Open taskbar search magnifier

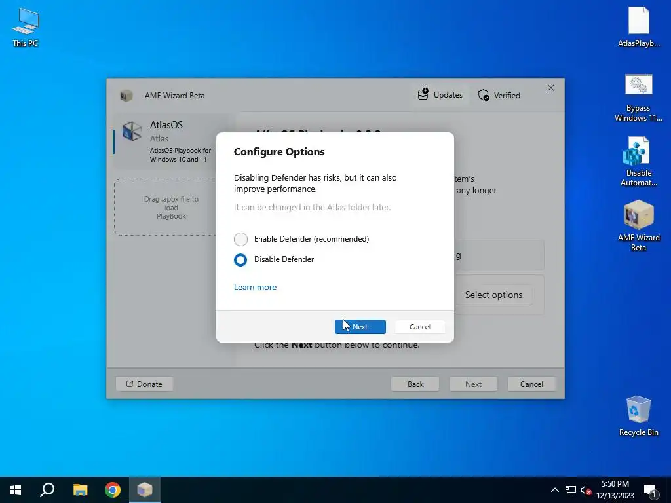[47, 490]
